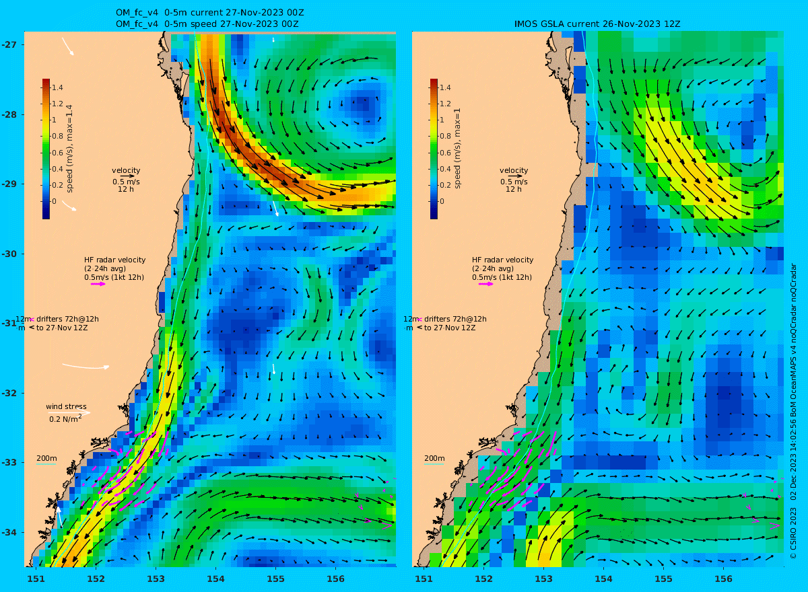
Task: Click '12m drifters 72h@12h' legend on left map
Action: 57,319
